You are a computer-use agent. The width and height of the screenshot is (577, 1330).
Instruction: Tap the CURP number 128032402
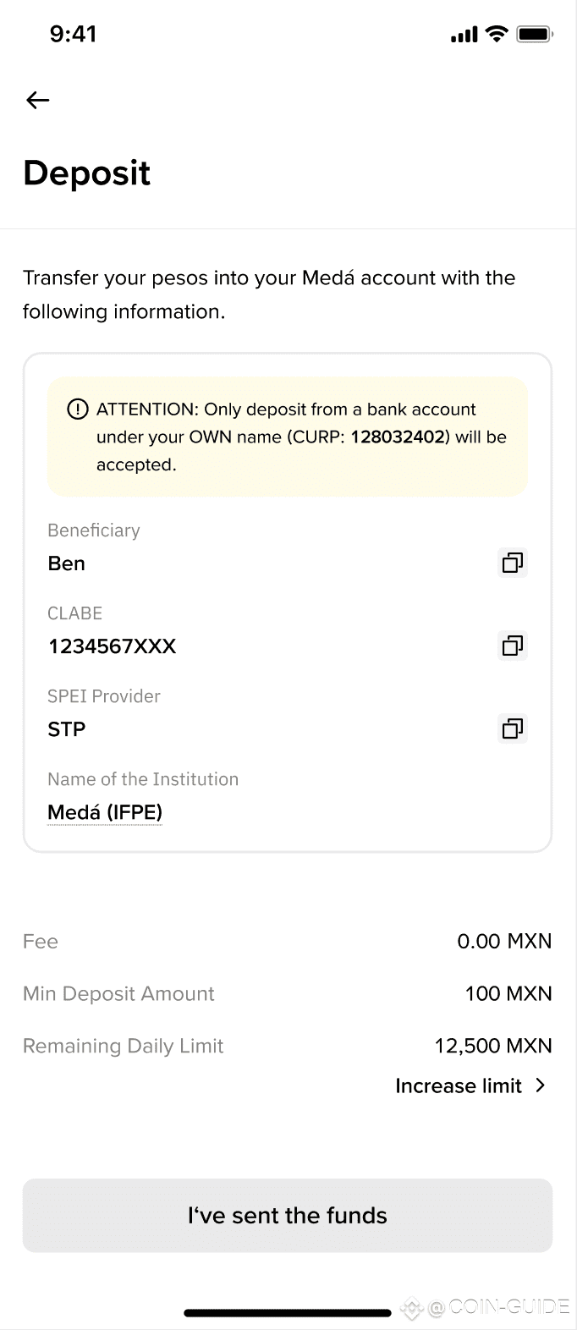(x=398, y=437)
